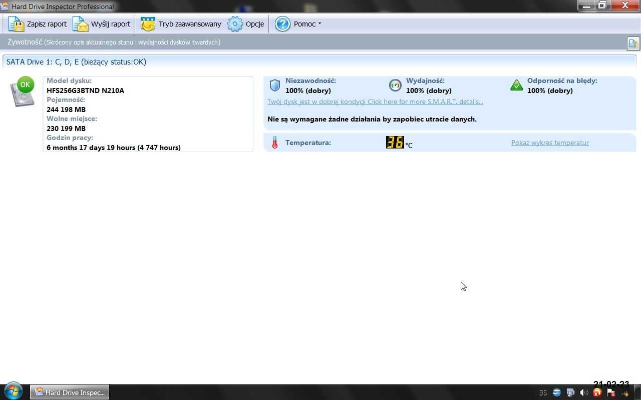
Task: Expand the Pomoc dropdown arrow
Action: coord(319,24)
